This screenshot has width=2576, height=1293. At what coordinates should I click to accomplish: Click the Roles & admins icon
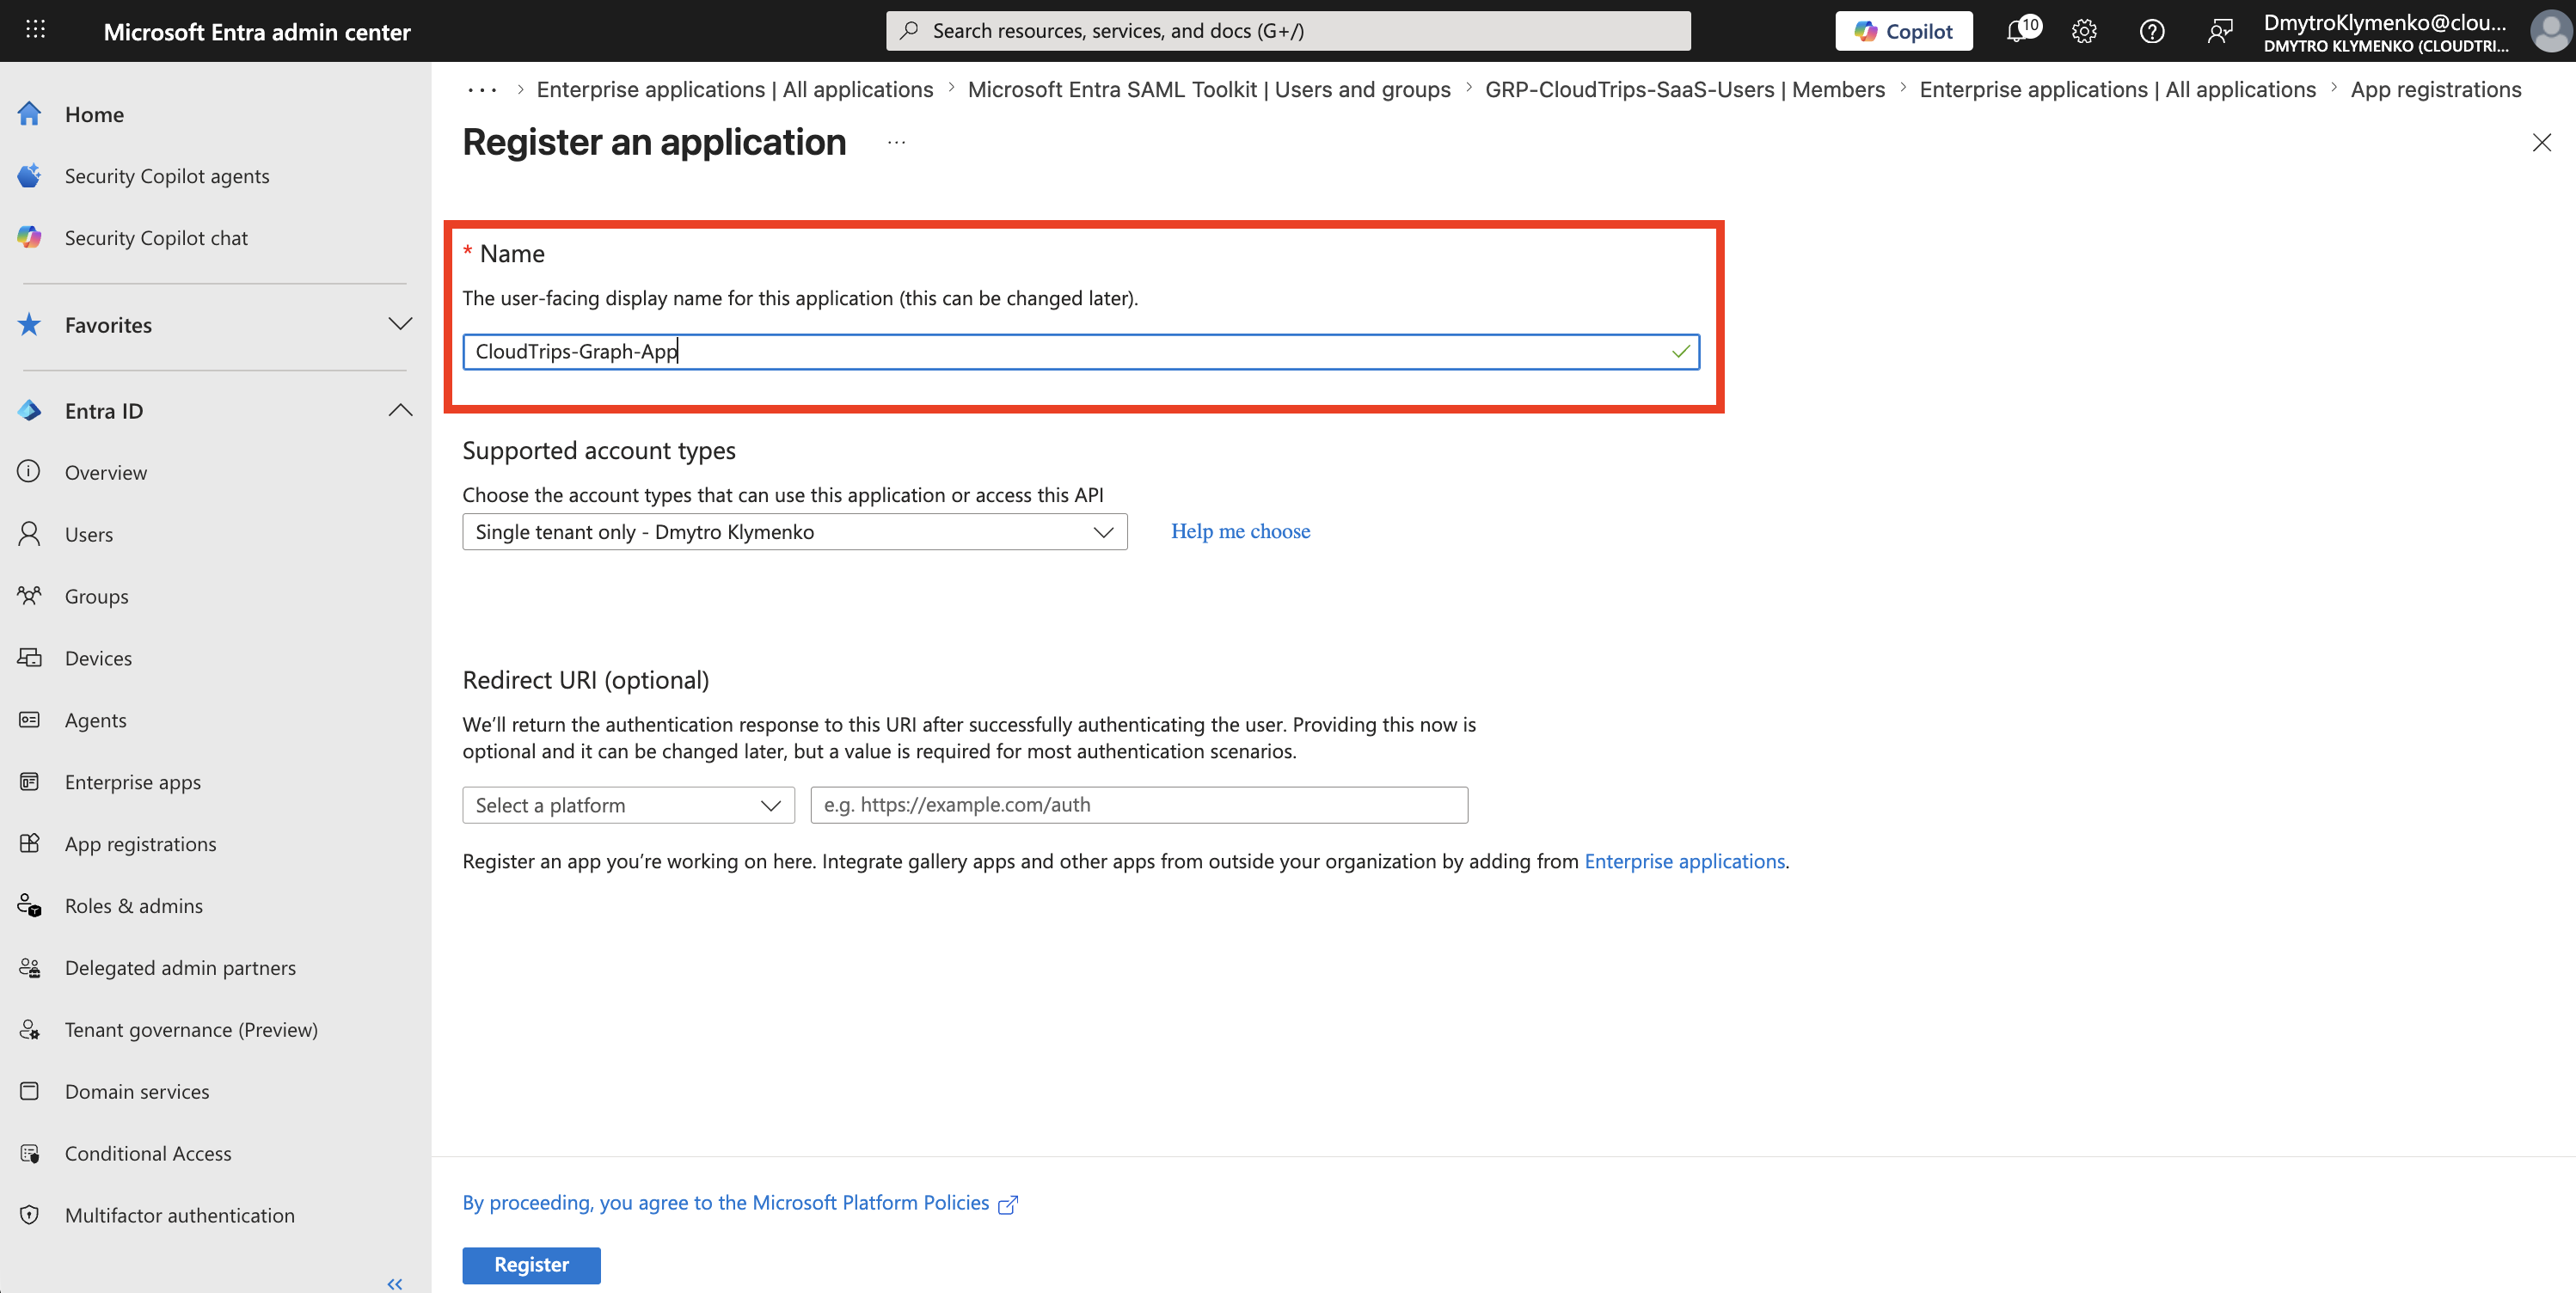tap(30, 906)
